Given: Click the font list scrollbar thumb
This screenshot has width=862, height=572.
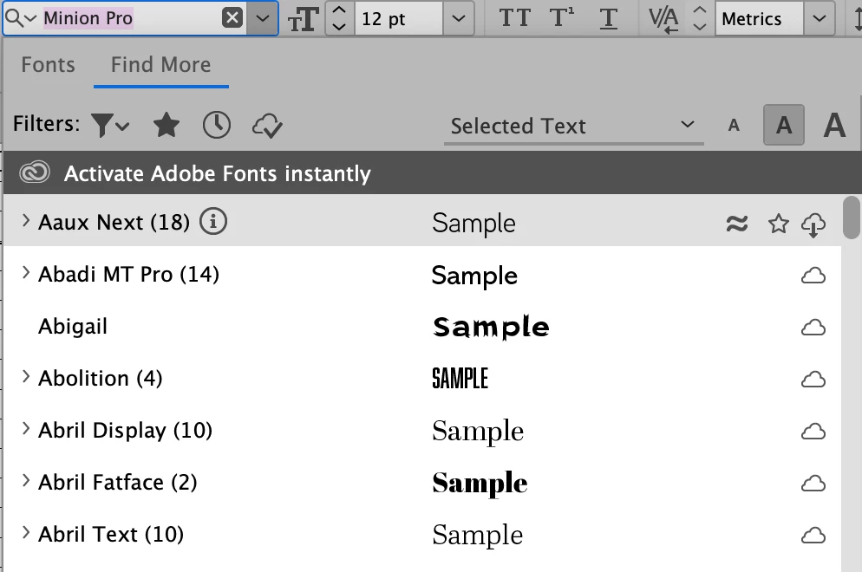Looking at the screenshot, I should (x=852, y=217).
